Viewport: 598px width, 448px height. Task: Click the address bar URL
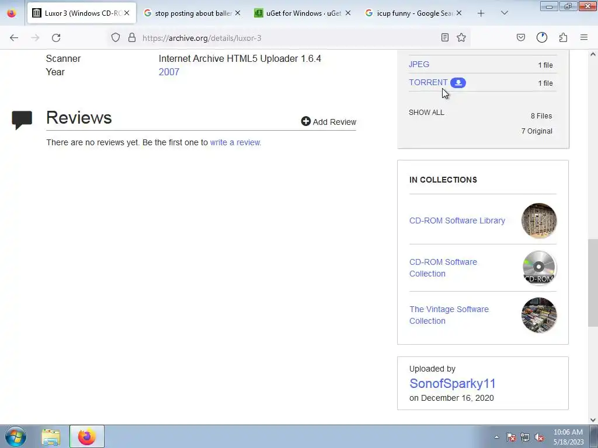click(201, 38)
